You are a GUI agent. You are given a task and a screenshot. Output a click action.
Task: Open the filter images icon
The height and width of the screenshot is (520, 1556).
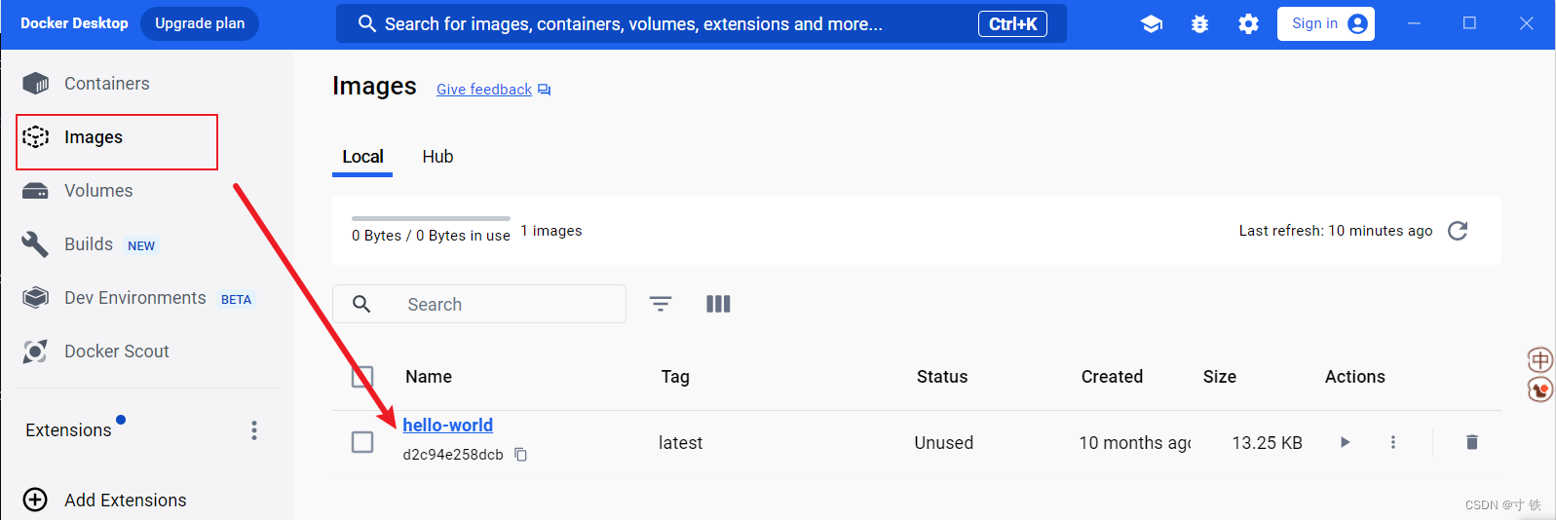661,304
